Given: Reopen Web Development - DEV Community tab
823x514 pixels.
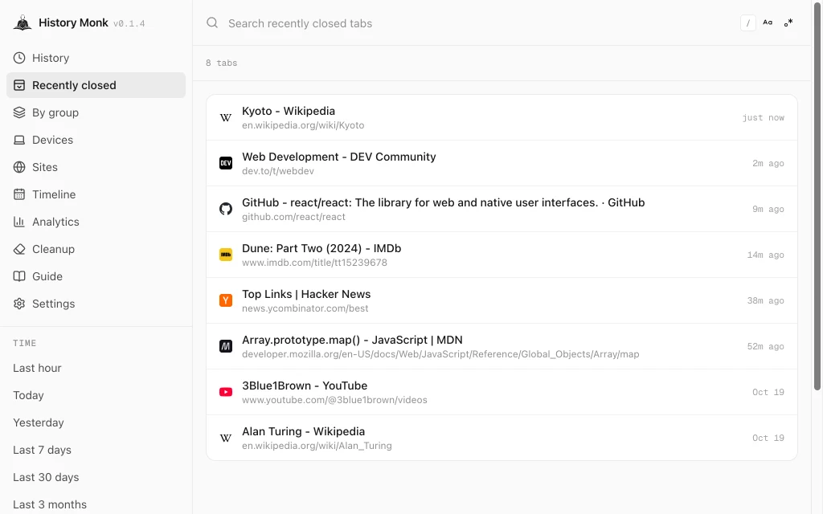Looking at the screenshot, I should point(502,163).
